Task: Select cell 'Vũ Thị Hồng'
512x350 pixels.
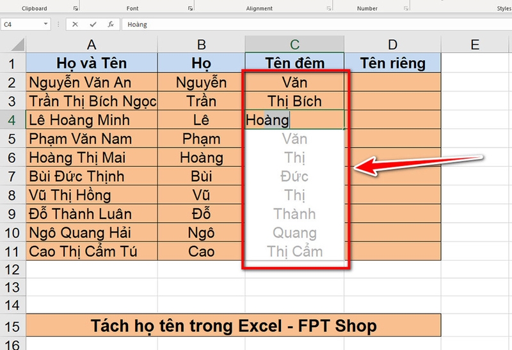Action: pyautogui.click(x=92, y=195)
